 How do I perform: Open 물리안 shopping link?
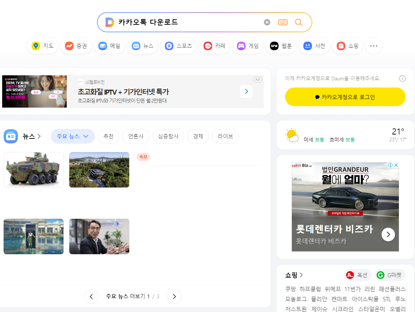pyautogui.click(x=319, y=299)
